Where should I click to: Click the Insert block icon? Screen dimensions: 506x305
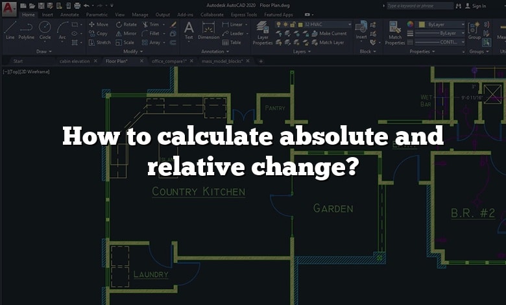click(x=361, y=30)
